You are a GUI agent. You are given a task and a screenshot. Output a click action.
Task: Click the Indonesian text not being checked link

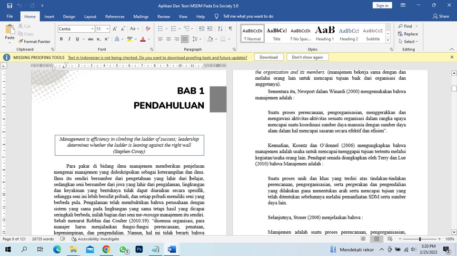click(158, 57)
